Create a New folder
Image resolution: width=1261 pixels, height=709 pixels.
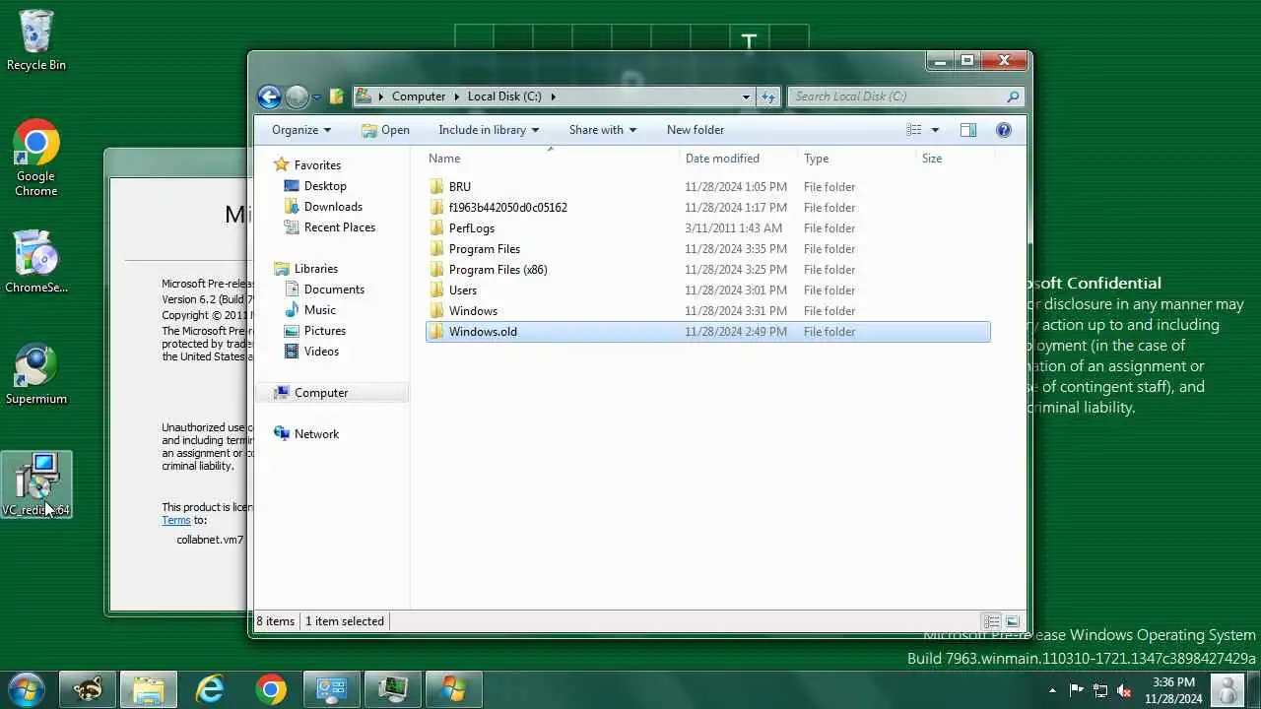[x=696, y=130]
